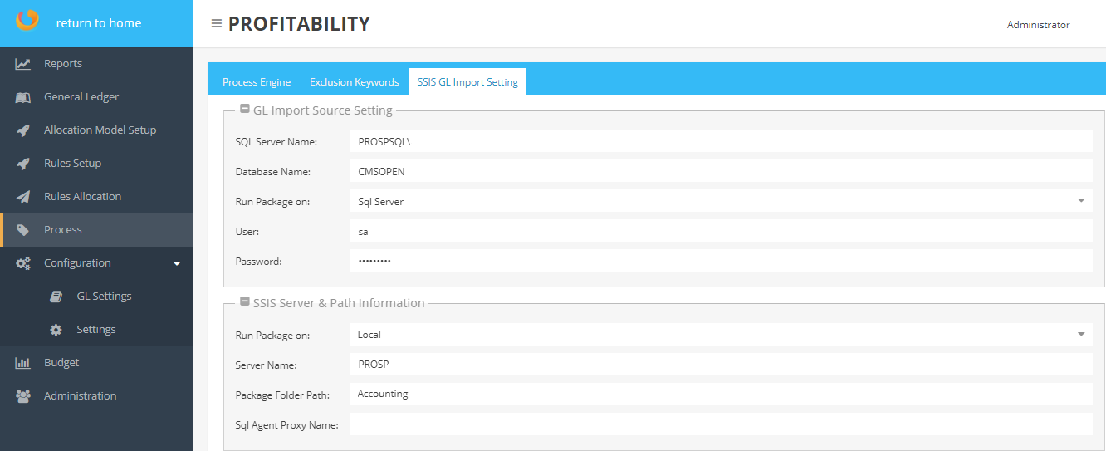This screenshot has width=1106, height=451.
Task: Collapse the GL Import Source Setting section
Action: click(x=245, y=110)
